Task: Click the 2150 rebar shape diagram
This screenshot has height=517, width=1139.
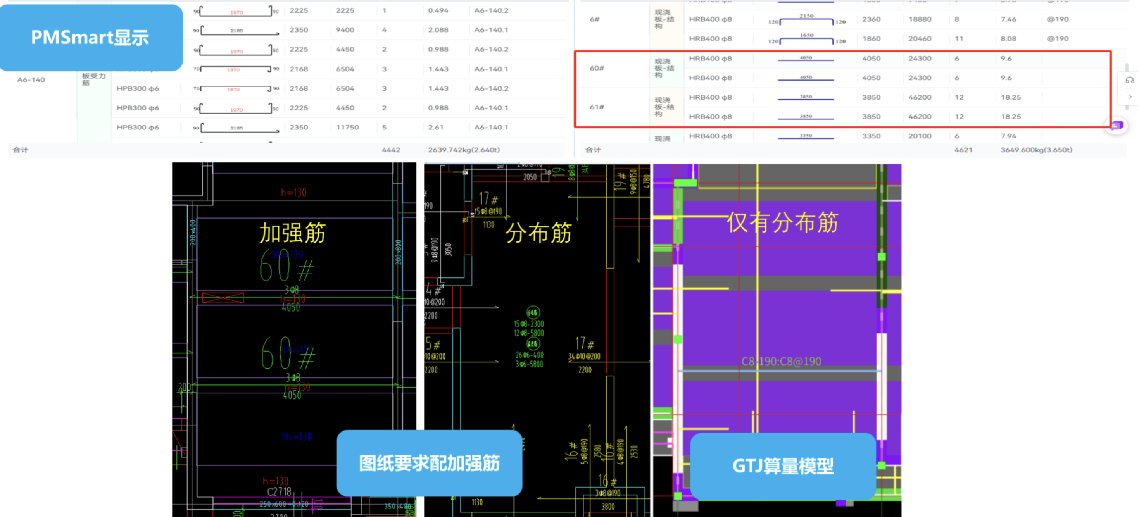Action: click(806, 19)
